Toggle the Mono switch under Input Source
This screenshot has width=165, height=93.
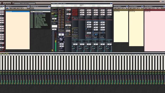tap(70, 27)
